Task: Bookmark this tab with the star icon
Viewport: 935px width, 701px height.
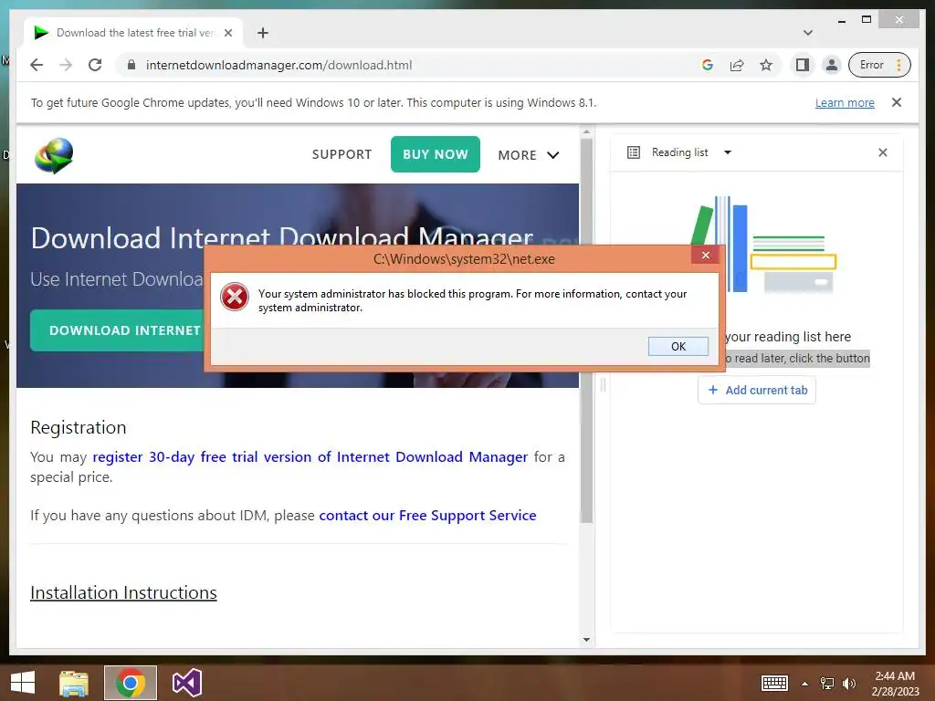Action: (766, 65)
